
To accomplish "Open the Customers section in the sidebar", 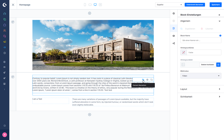I will [4, 31].
